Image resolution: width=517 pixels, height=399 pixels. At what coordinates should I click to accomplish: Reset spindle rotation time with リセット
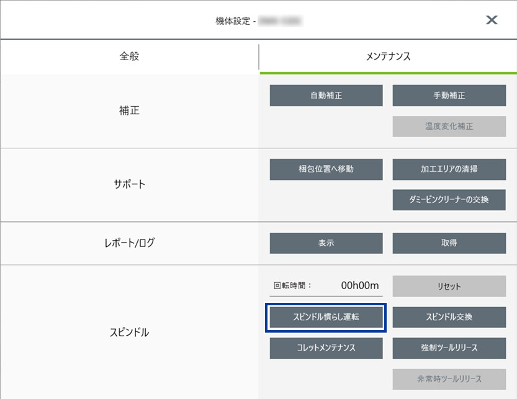[449, 286]
